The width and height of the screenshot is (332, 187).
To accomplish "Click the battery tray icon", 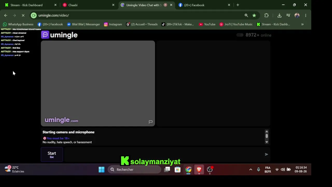I will [x=289, y=170].
